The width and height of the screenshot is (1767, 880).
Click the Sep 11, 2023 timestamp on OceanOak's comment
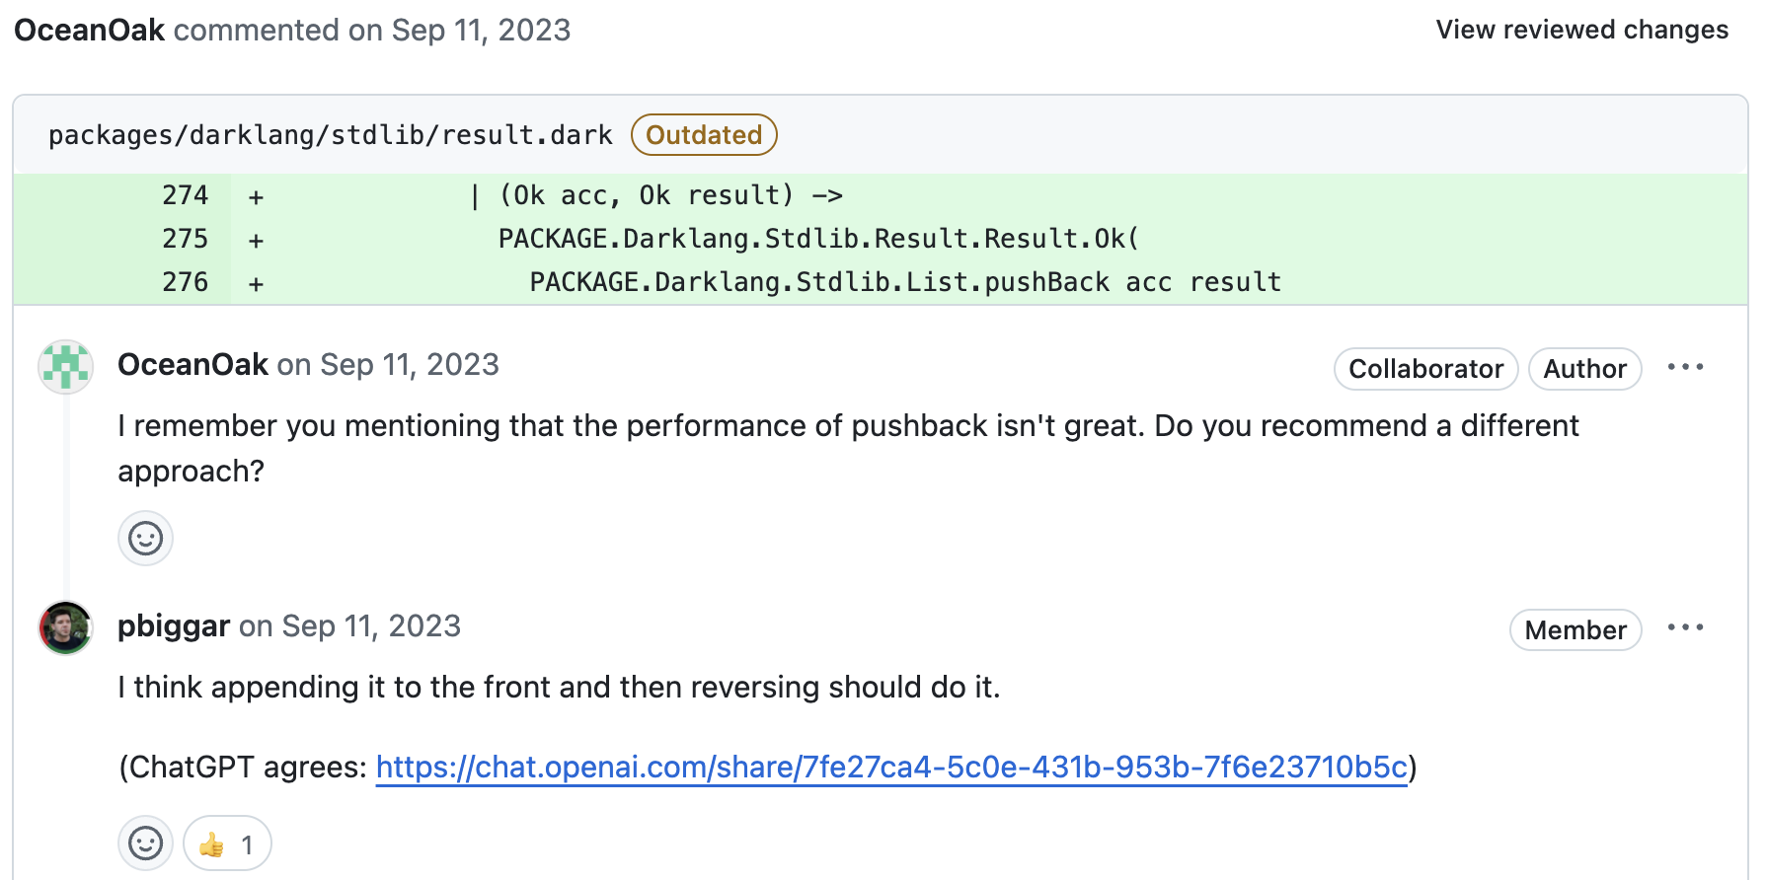[409, 365]
